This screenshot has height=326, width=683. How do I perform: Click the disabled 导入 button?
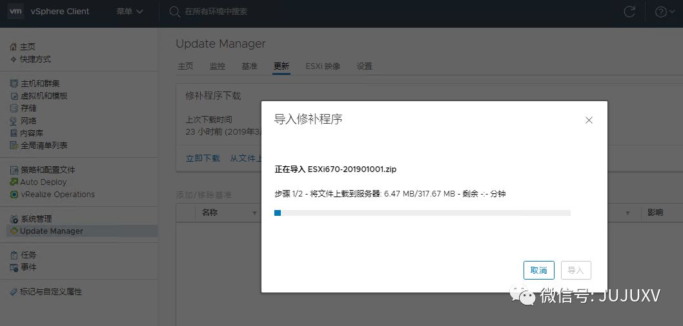click(576, 271)
